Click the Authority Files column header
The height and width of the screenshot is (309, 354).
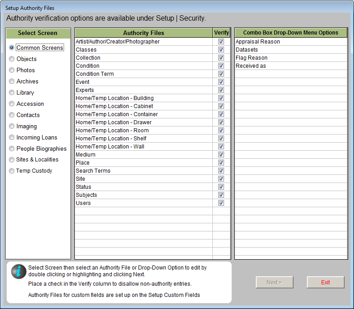coord(143,33)
